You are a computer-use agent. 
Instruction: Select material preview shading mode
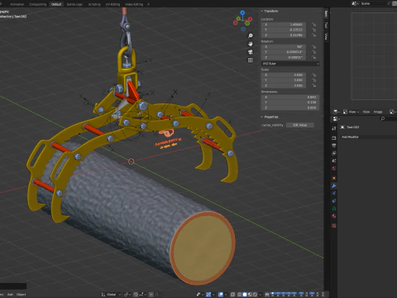click(250, 295)
